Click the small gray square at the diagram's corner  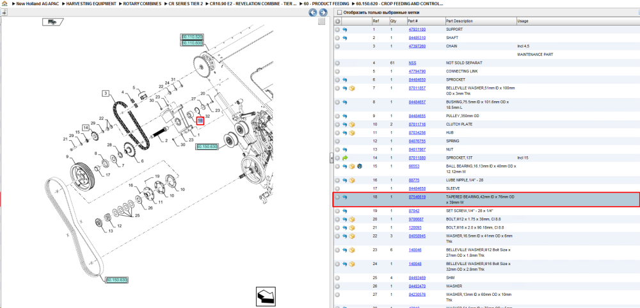point(322,22)
